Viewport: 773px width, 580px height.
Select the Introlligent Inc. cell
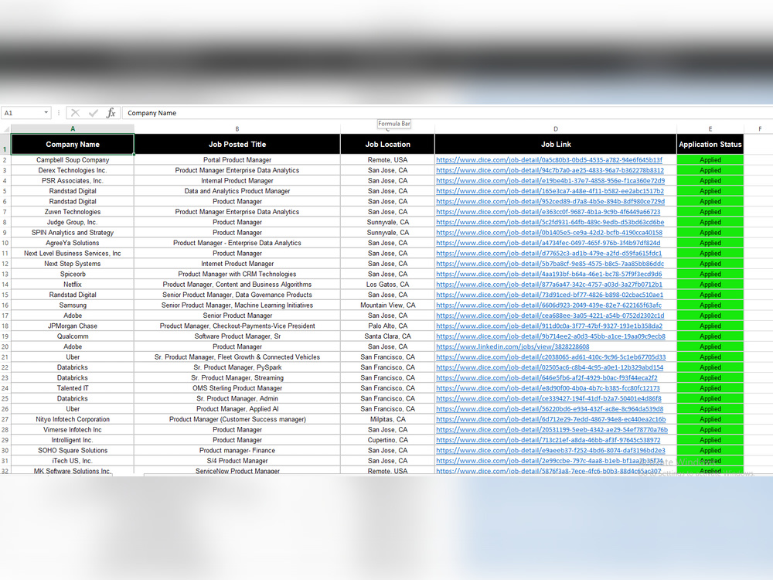73,440
